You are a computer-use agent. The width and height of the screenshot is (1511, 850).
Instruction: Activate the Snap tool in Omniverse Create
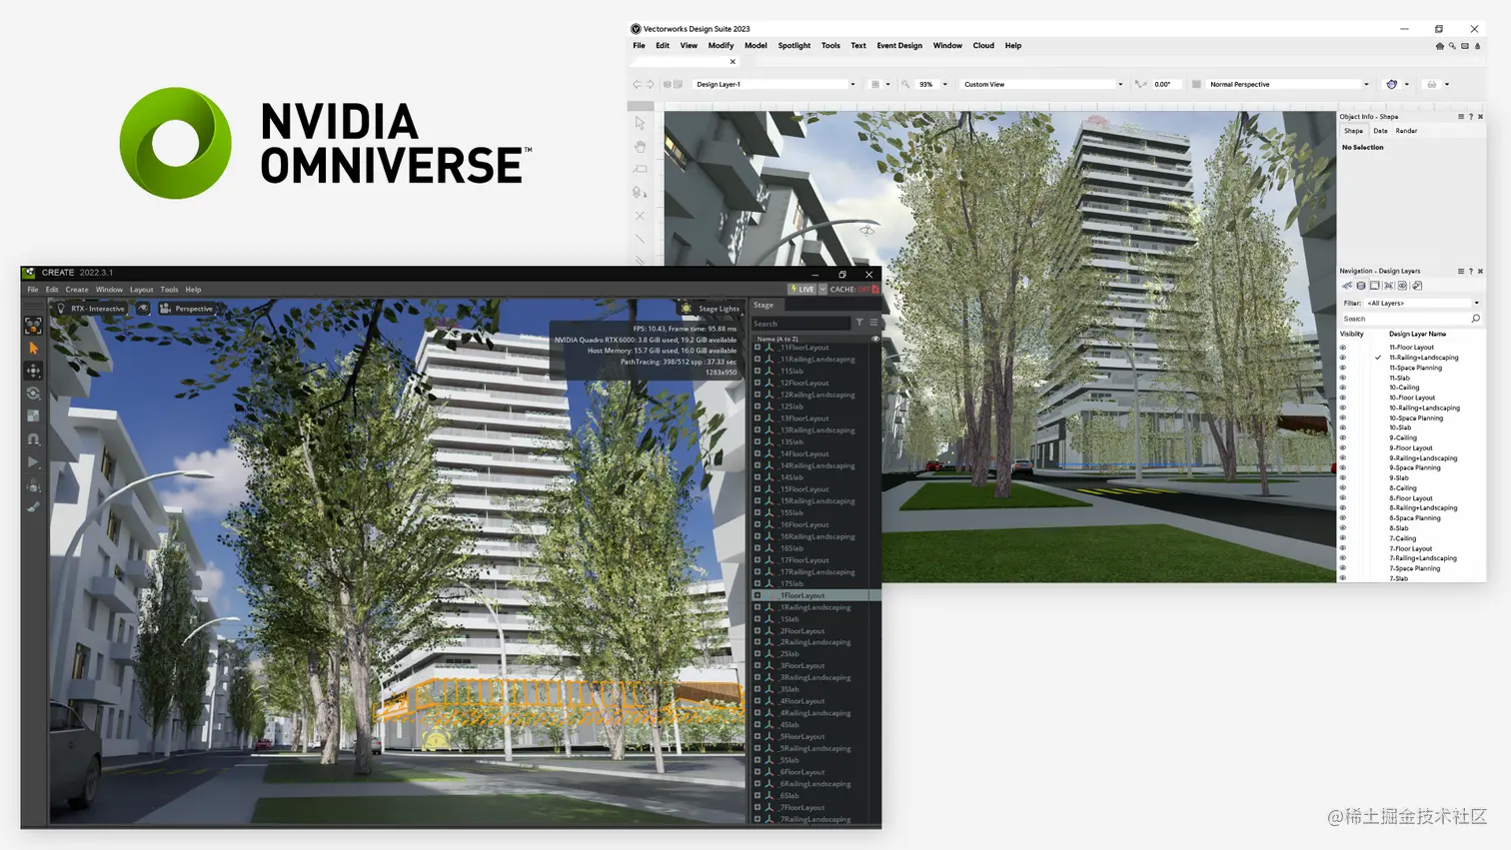(x=33, y=439)
